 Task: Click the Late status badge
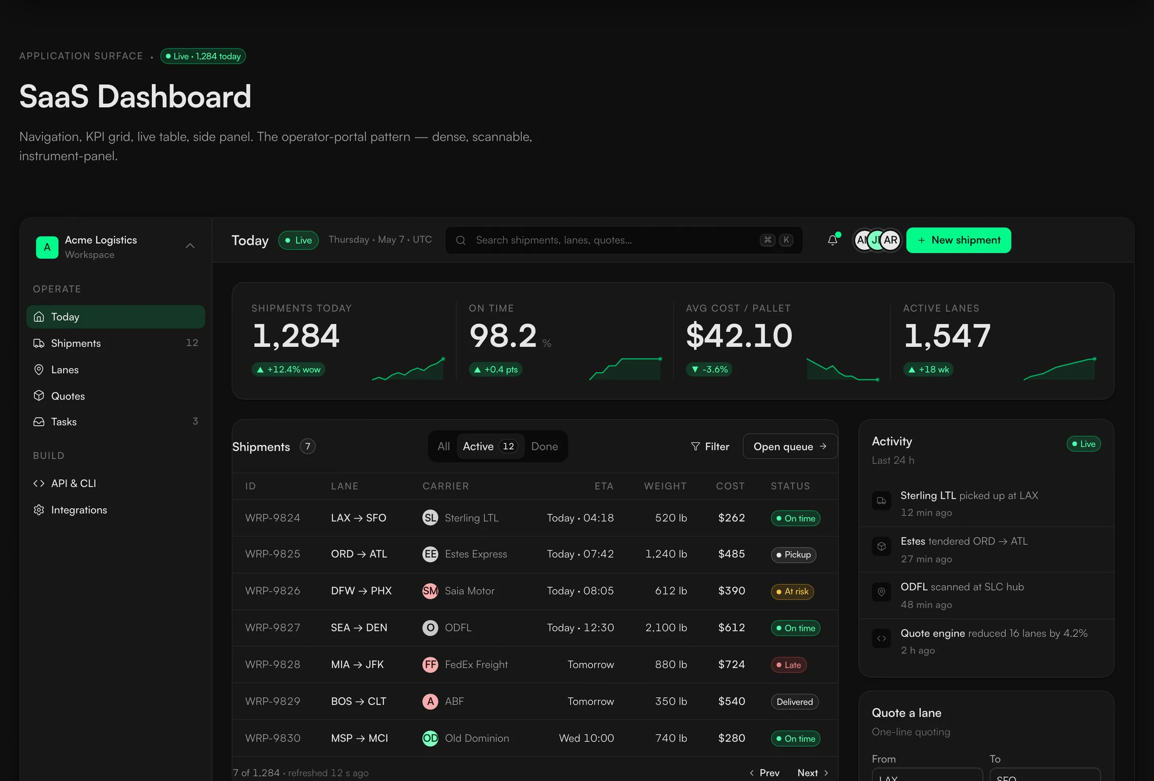(x=789, y=664)
